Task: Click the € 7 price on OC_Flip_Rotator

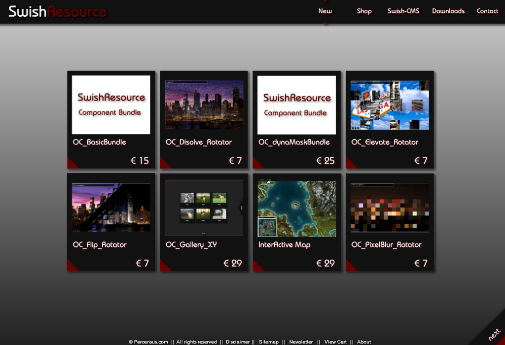Action: pyautogui.click(x=143, y=263)
